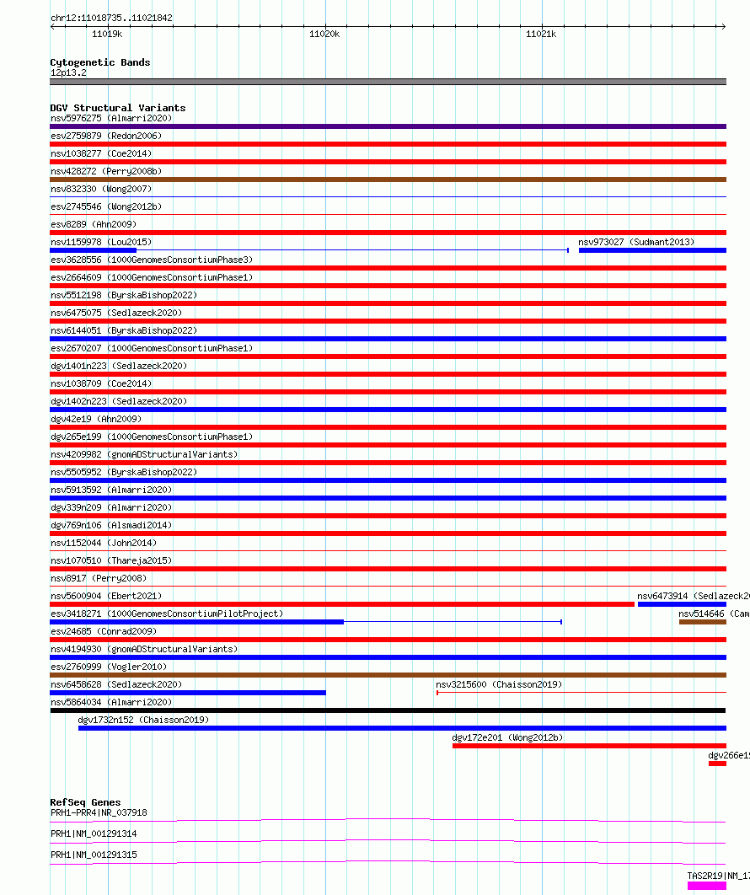Open the nsv514646 variant label
The width and height of the screenshot is (750, 895).
(x=714, y=614)
